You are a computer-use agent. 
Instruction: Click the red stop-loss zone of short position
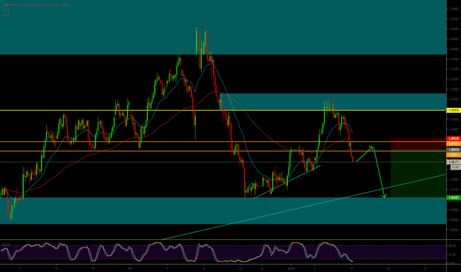tap(418, 144)
